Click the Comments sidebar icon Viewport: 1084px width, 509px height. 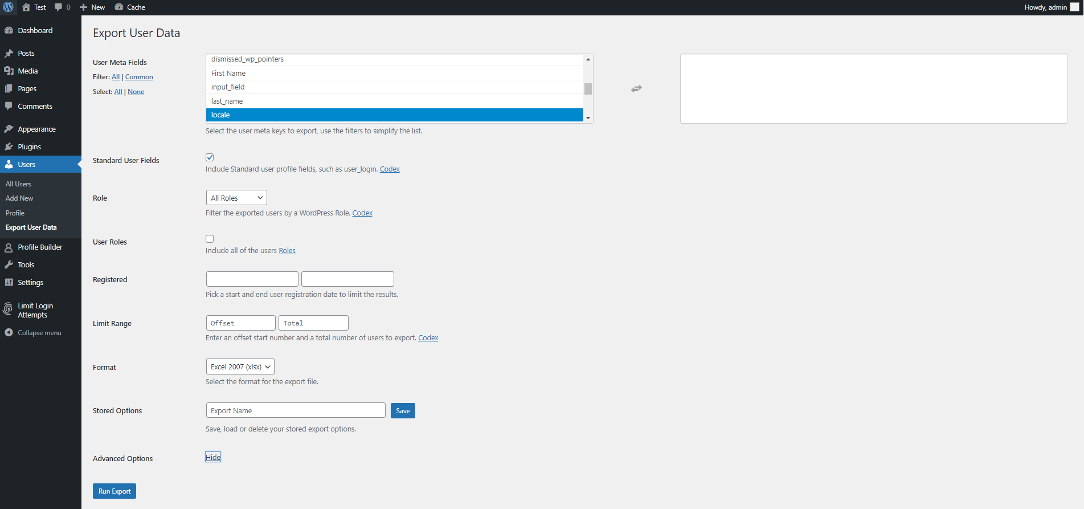[x=9, y=106]
